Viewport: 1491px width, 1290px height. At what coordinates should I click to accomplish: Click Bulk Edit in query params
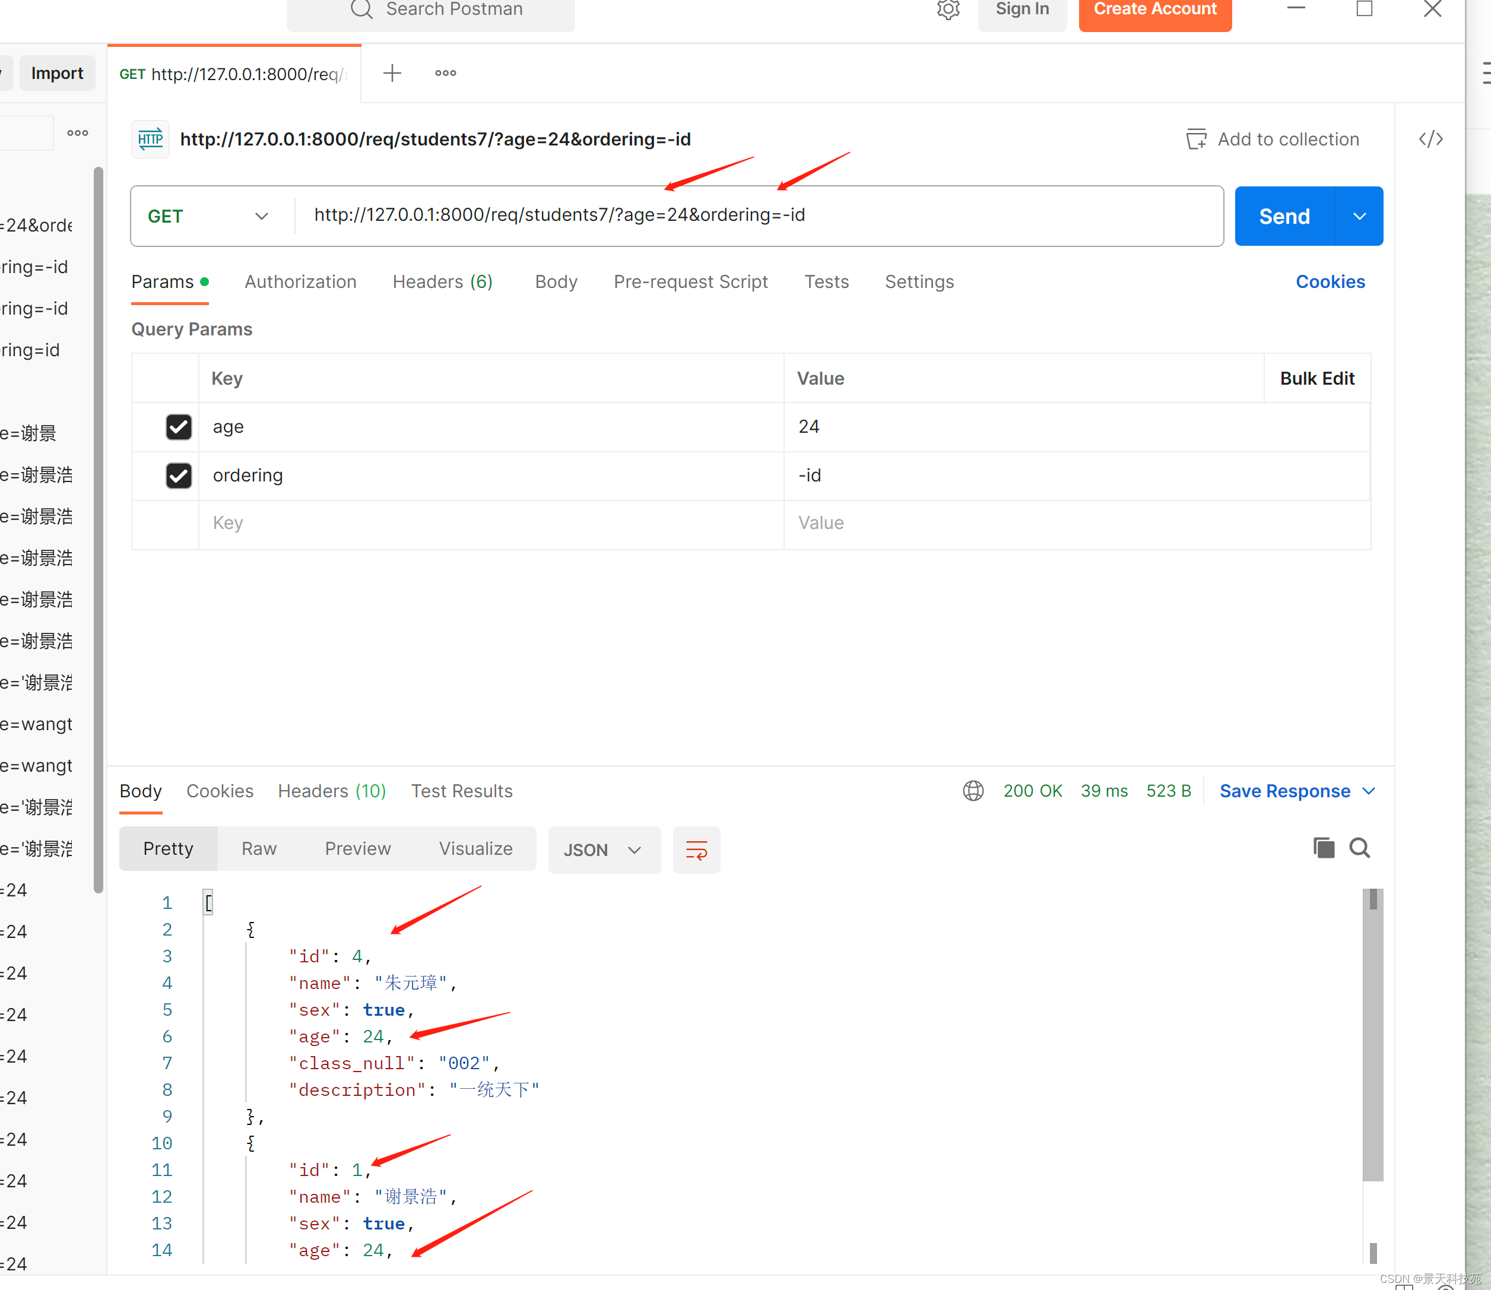pyautogui.click(x=1317, y=378)
